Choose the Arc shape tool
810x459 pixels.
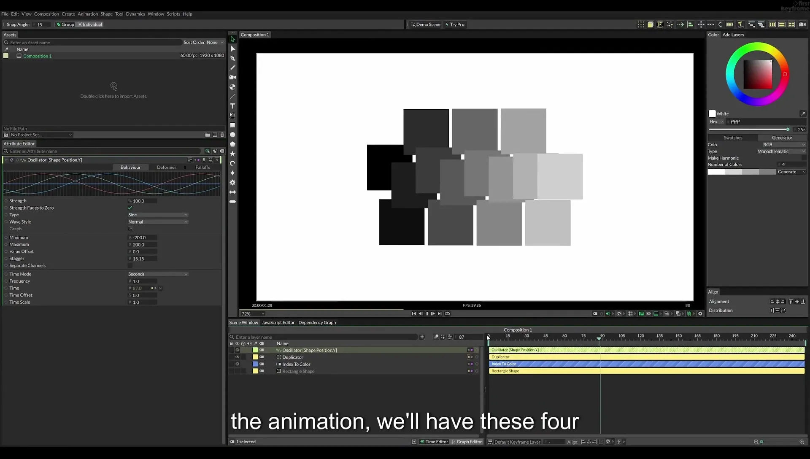point(232,163)
